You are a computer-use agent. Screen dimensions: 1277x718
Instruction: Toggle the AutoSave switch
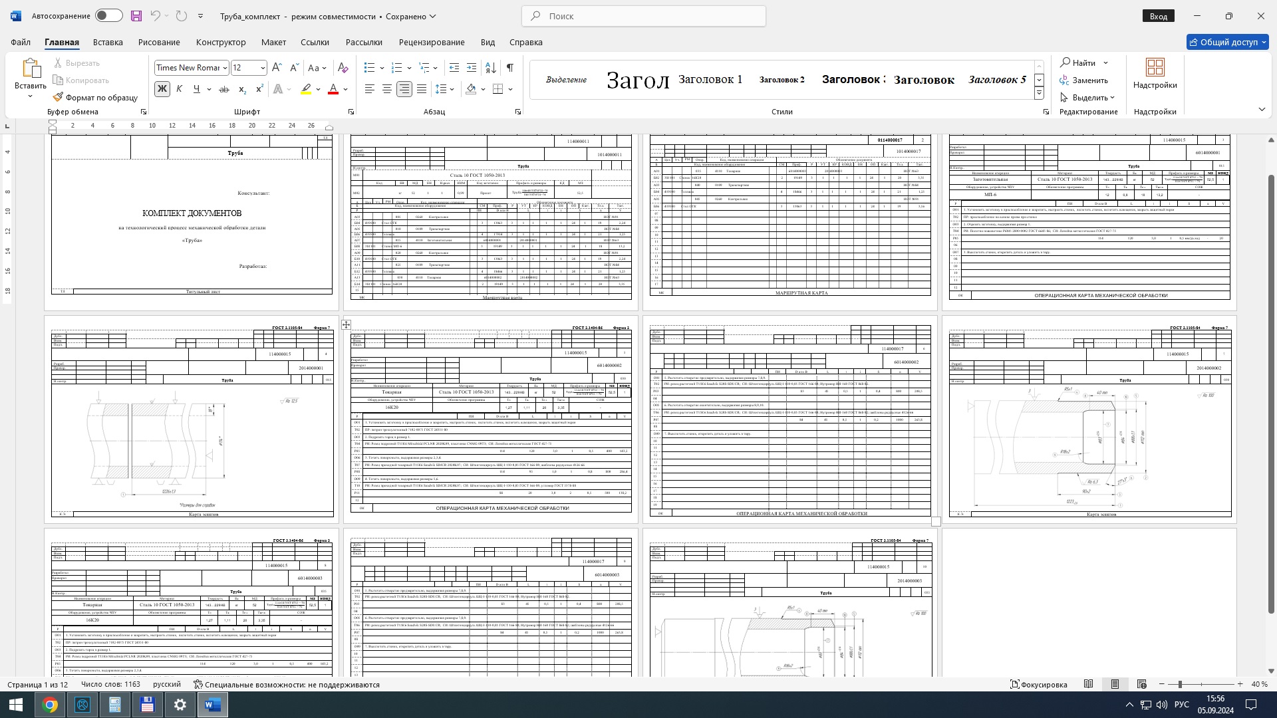click(x=108, y=16)
